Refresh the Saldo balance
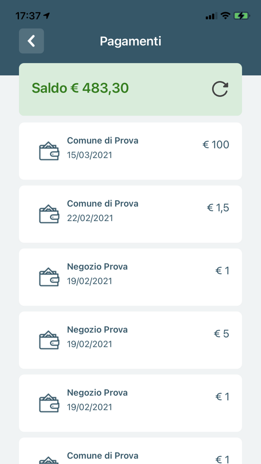 [220, 90]
